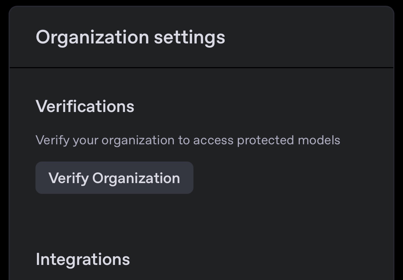Click the word 'organization' in the description sentence

(138, 141)
